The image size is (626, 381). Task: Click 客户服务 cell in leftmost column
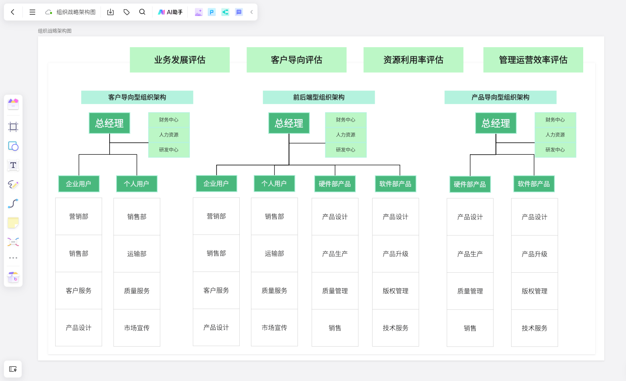pyautogui.click(x=79, y=291)
